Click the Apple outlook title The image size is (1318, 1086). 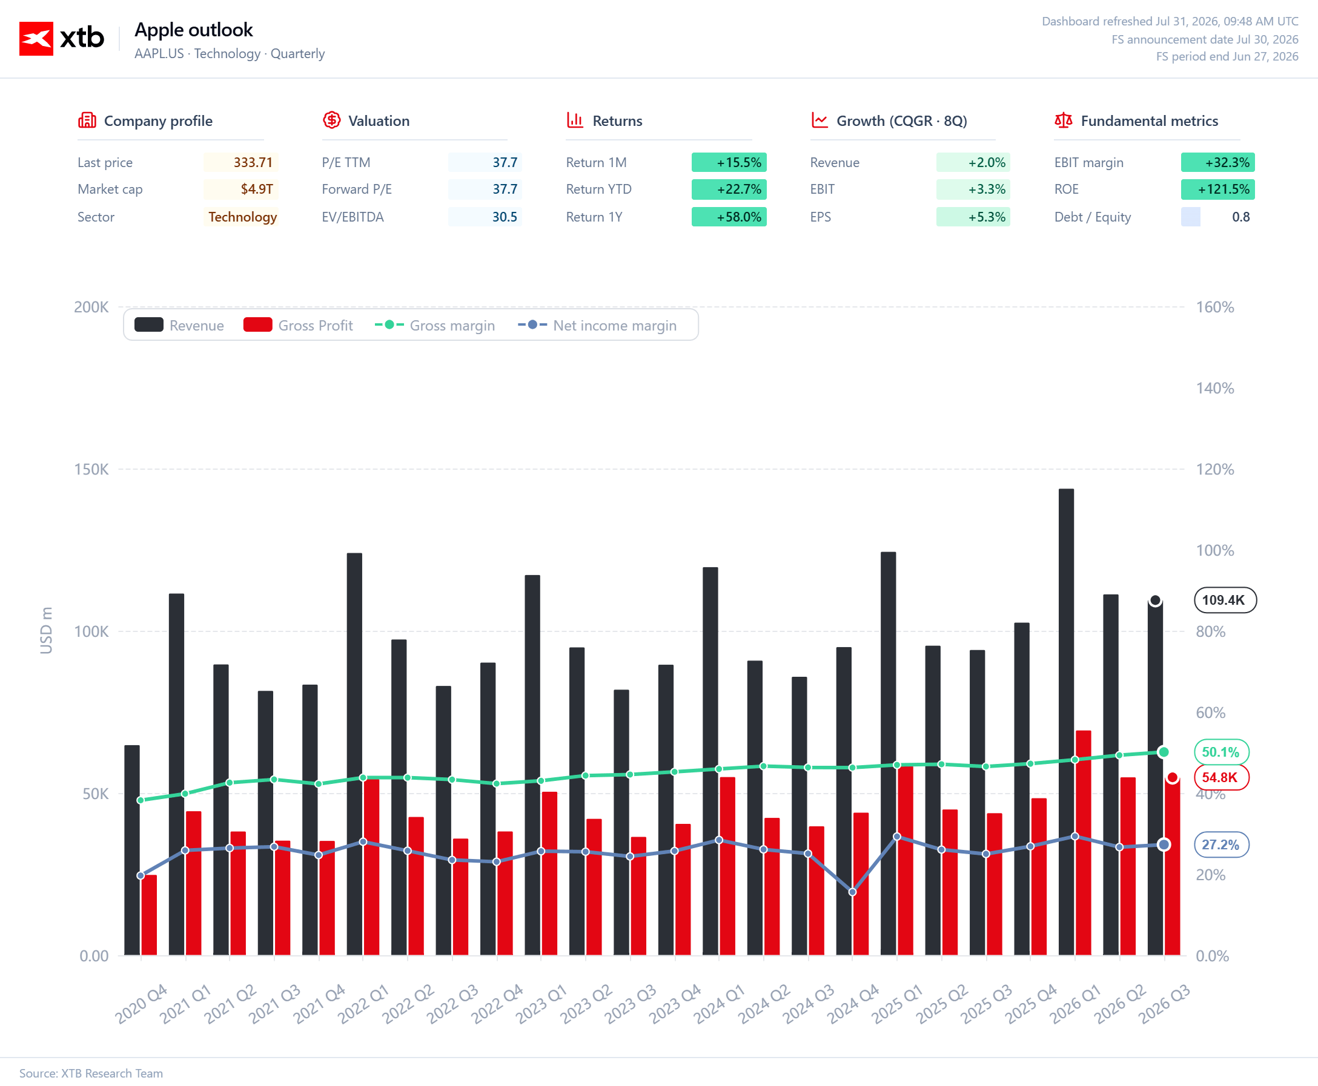pos(193,30)
